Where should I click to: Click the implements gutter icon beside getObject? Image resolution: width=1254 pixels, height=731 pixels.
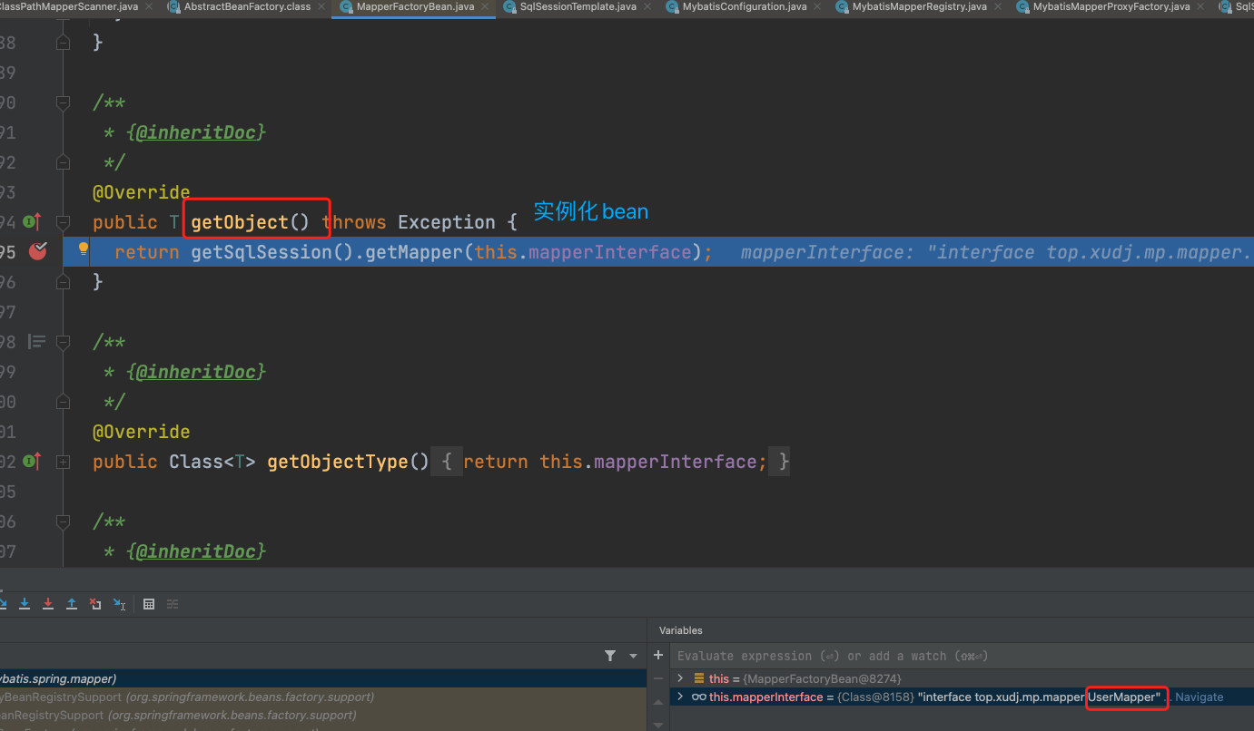(x=33, y=221)
